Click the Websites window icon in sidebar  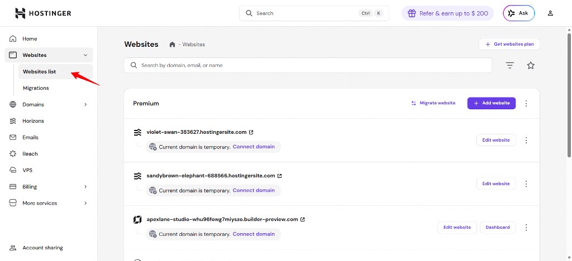(13, 55)
